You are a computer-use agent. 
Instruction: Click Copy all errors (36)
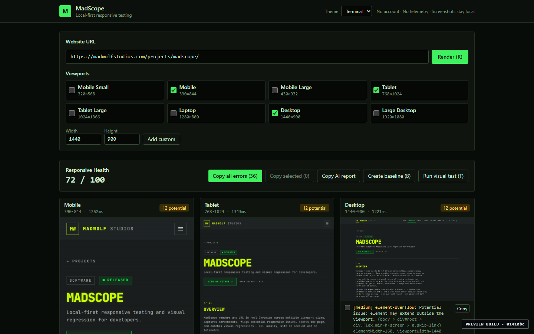pyautogui.click(x=235, y=176)
